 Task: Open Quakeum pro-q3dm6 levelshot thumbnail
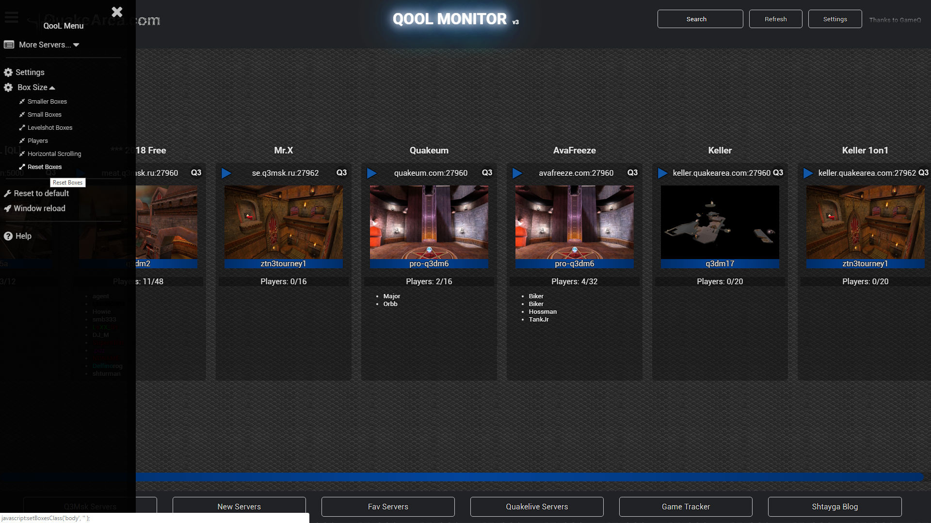(429, 222)
